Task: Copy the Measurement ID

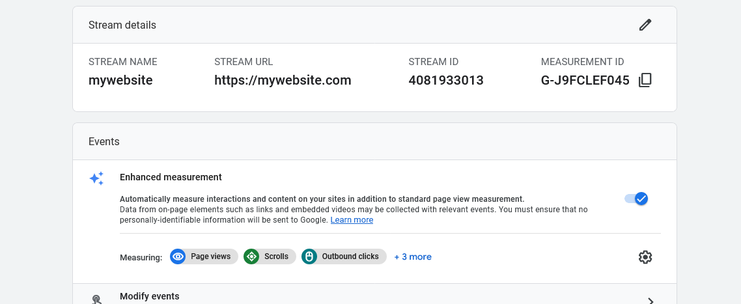Action: [645, 80]
